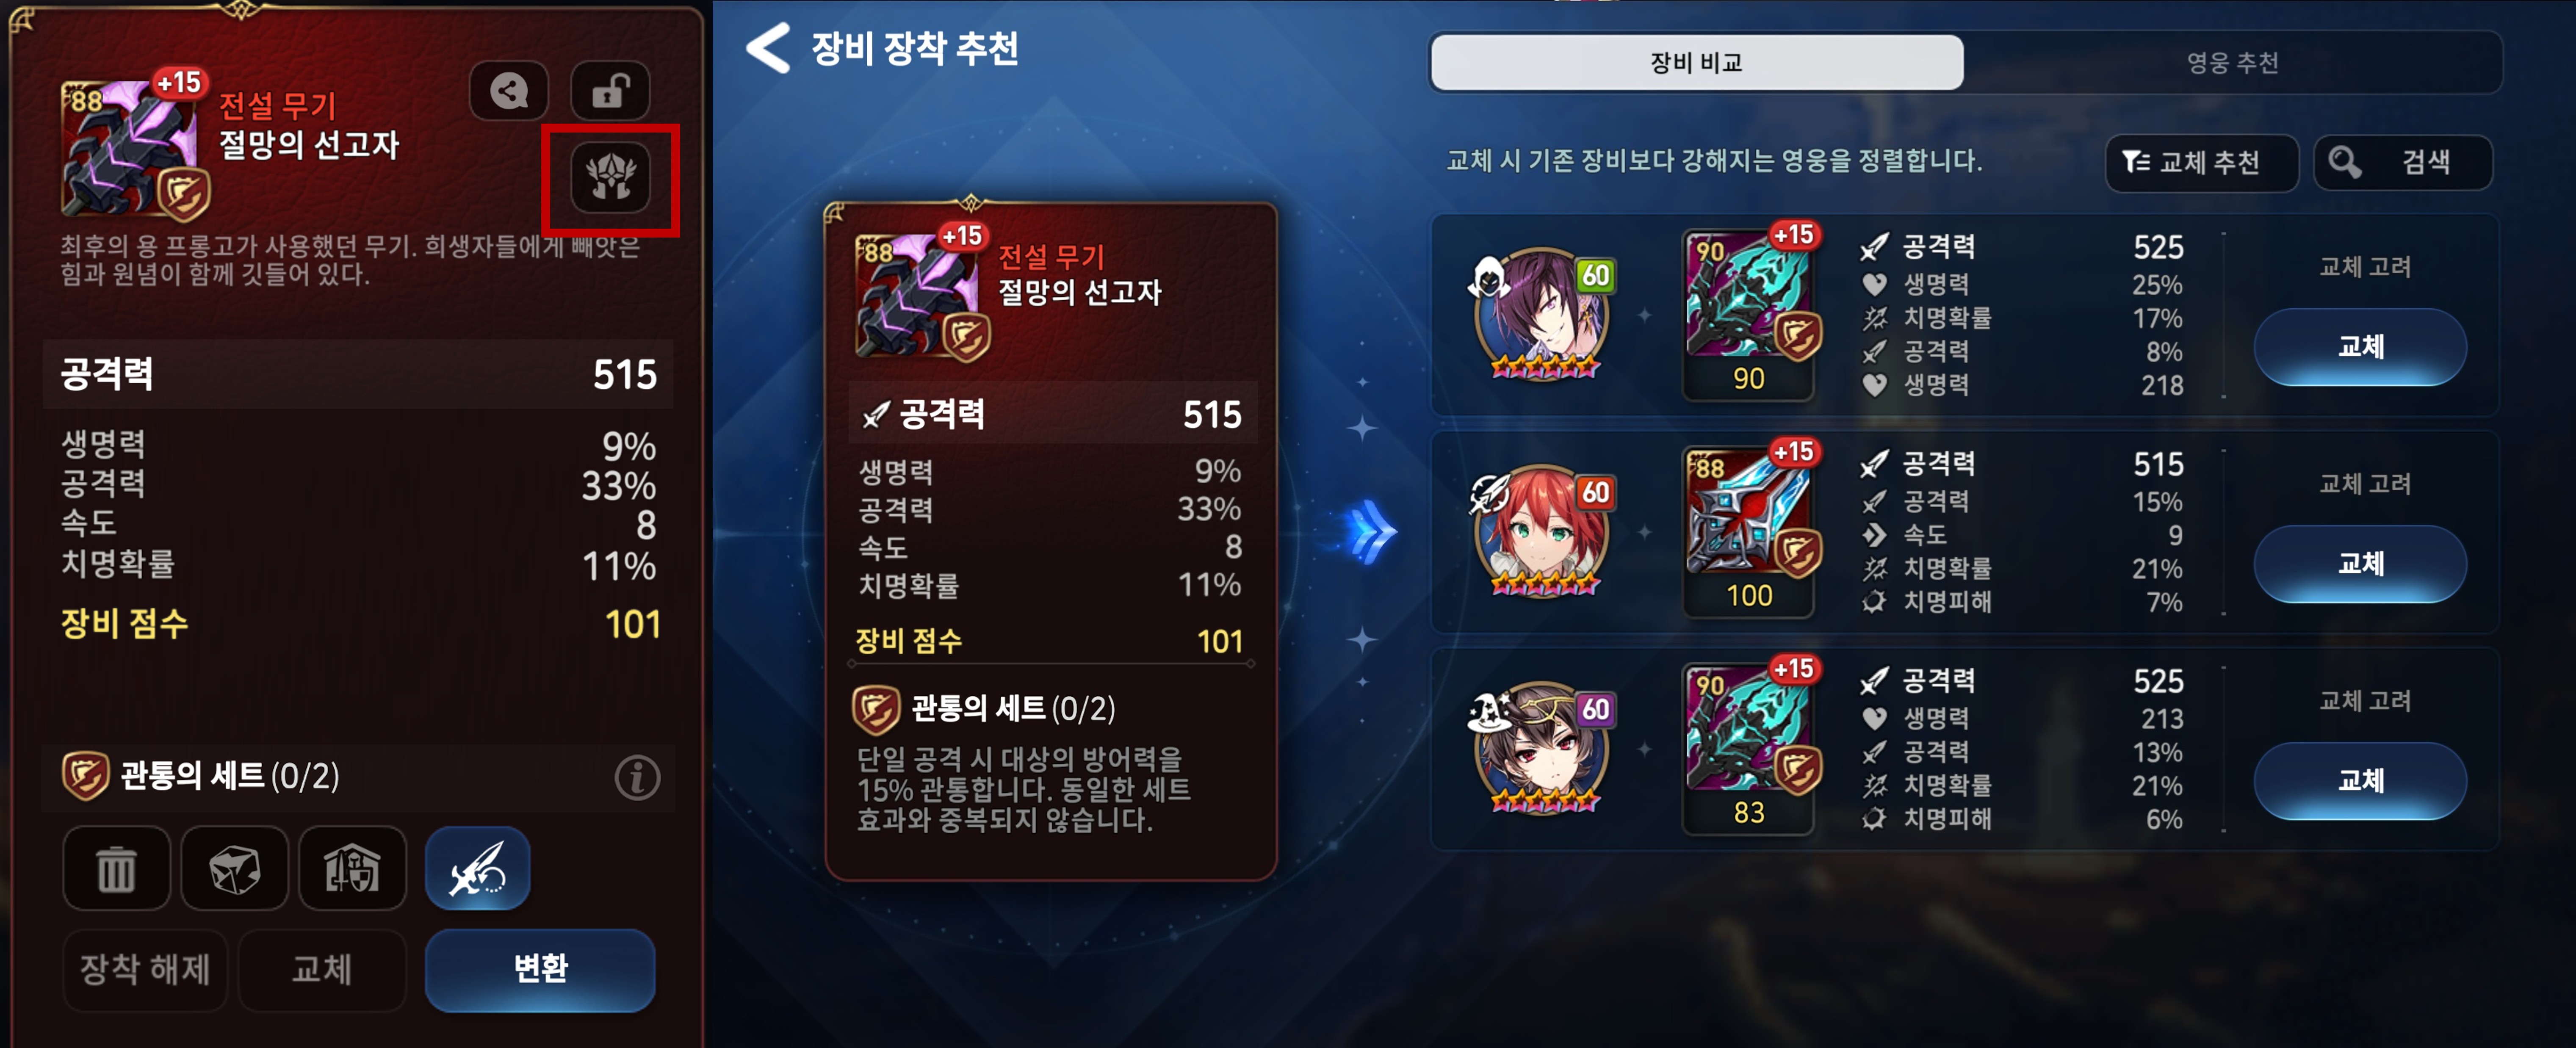The height and width of the screenshot is (1048, 2576).
Task: Click the 장착 해제 button
Action: (x=145, y=969)
